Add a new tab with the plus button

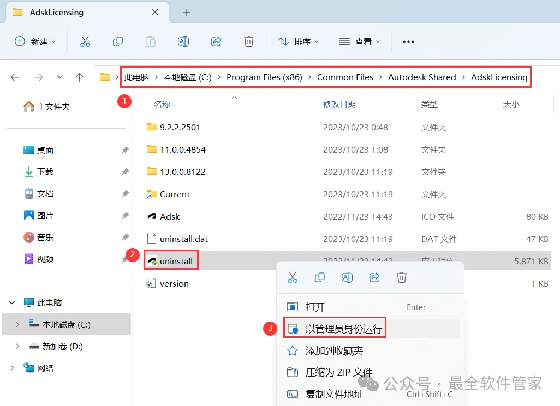187,13
